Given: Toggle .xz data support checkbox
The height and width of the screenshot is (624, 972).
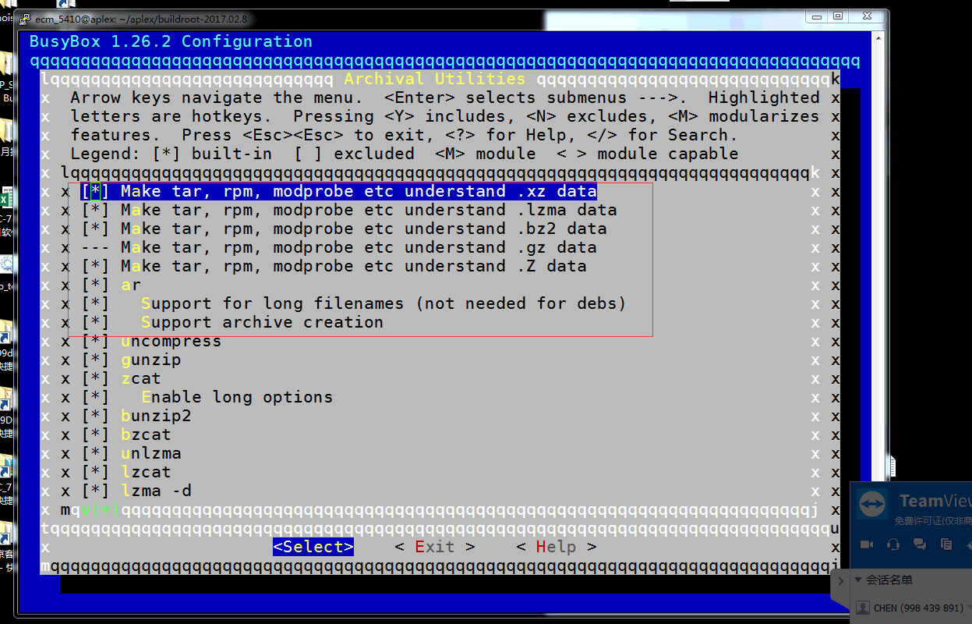Looking at the screenshot, I should pos(95,191).
